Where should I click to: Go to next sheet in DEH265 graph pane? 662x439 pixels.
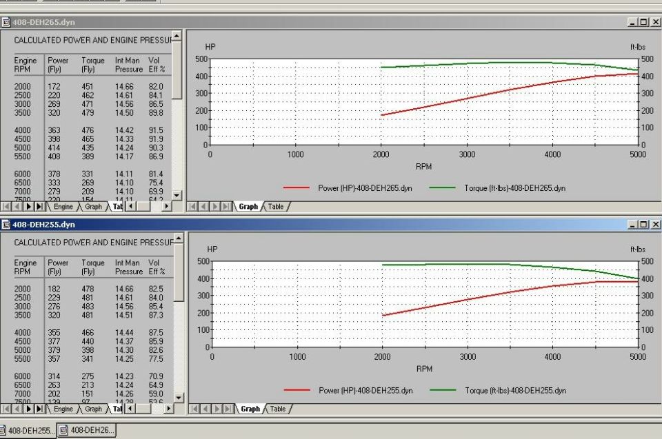pyautogui.click(x=215, y=207)
